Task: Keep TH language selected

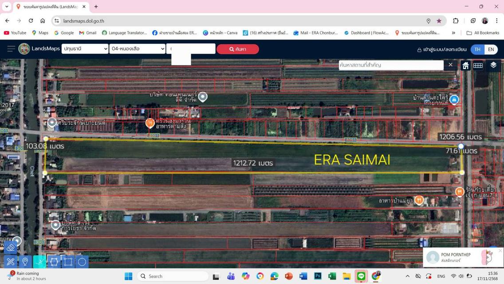Action: tap(477, 49)
